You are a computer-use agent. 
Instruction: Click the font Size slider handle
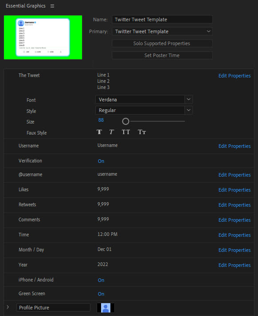click(125, 121)
